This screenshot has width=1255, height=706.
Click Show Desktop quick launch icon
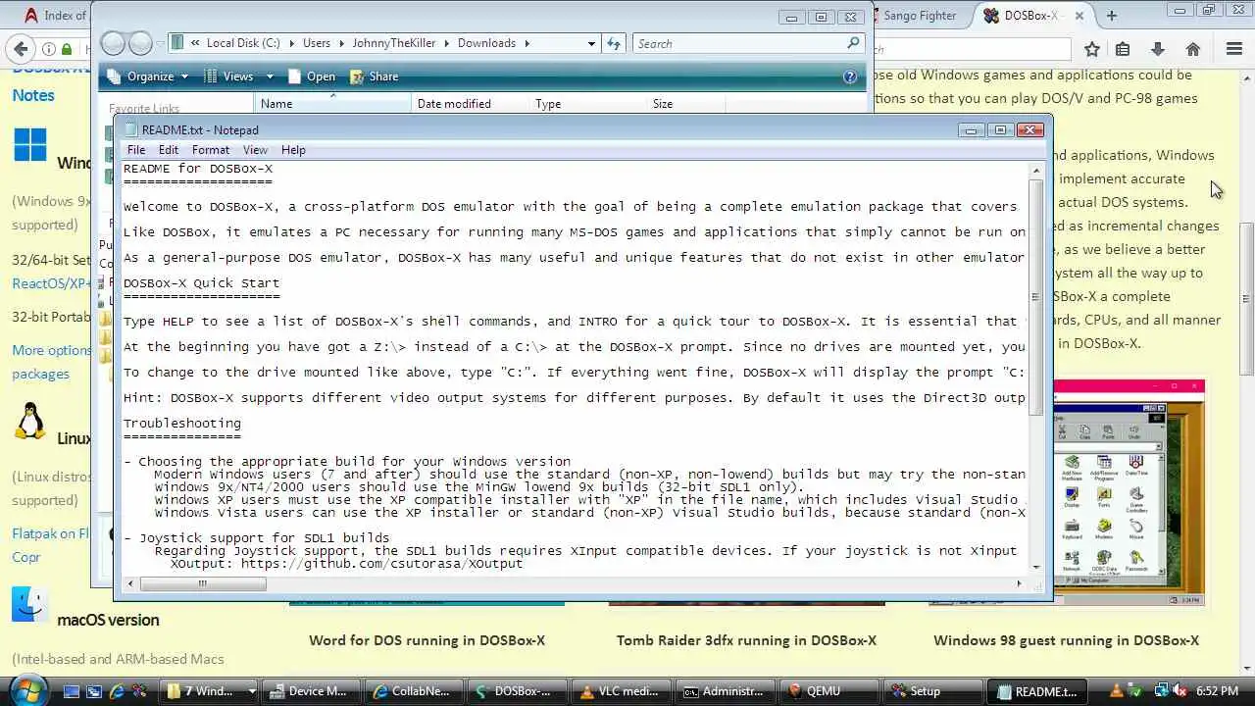pos(71,691)
